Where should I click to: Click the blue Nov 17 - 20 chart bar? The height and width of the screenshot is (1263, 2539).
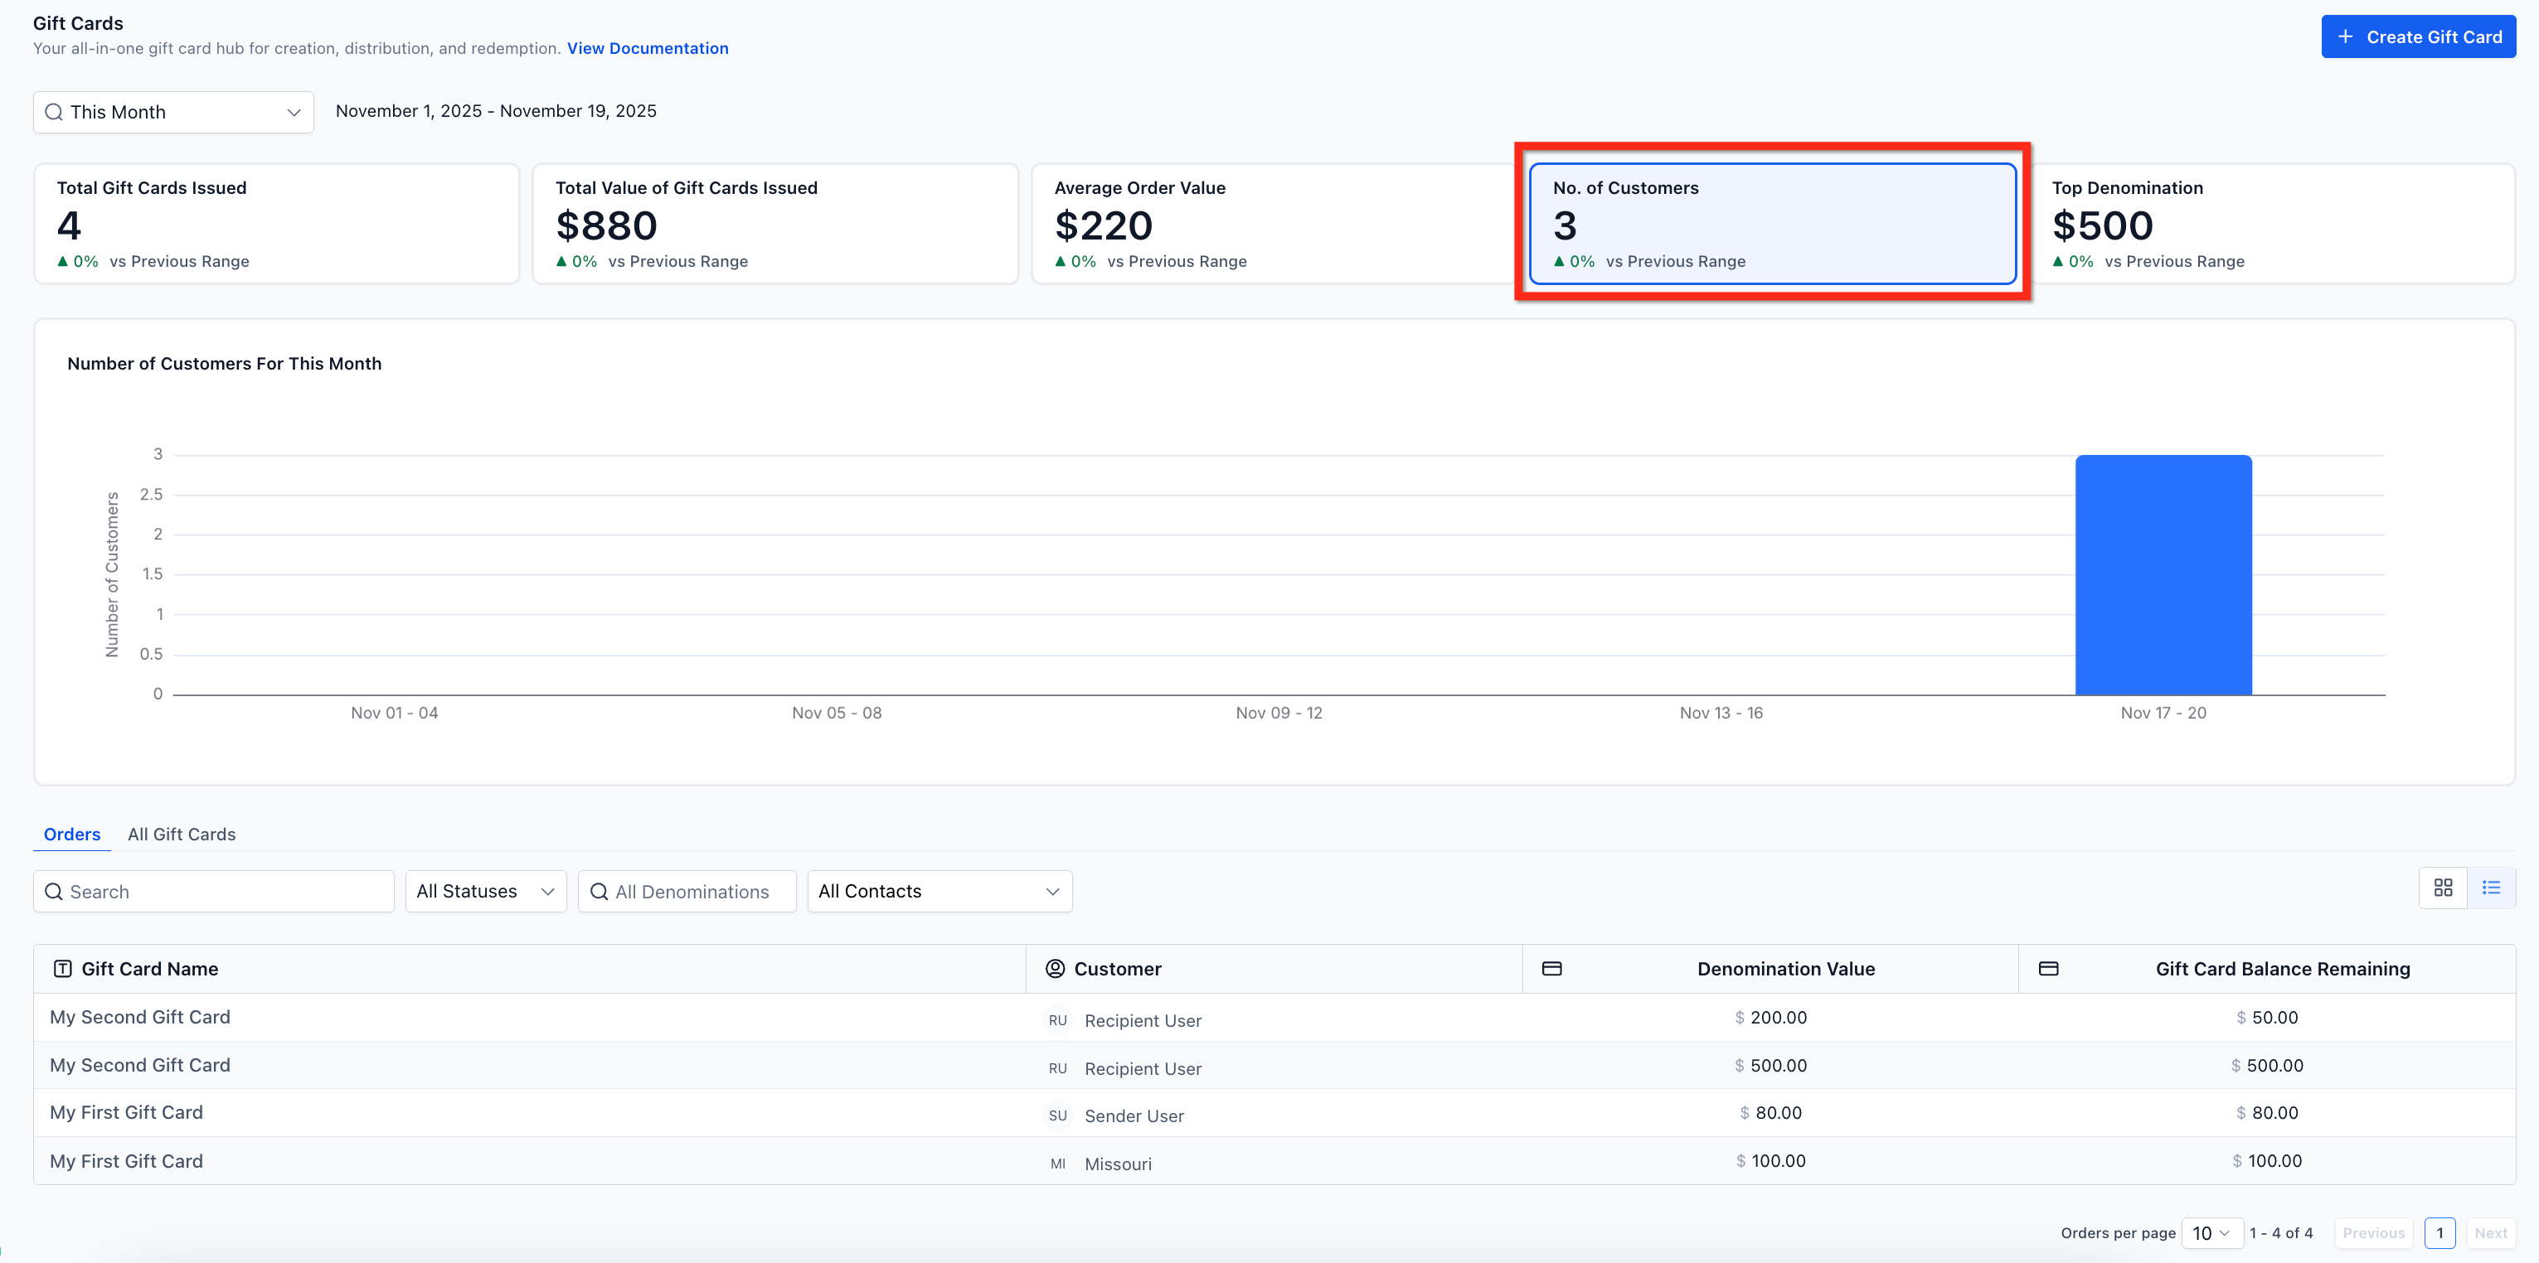tap(2163, 574)
